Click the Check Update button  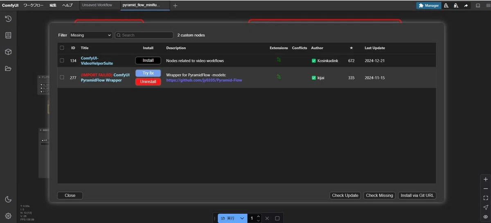(345, 196)
